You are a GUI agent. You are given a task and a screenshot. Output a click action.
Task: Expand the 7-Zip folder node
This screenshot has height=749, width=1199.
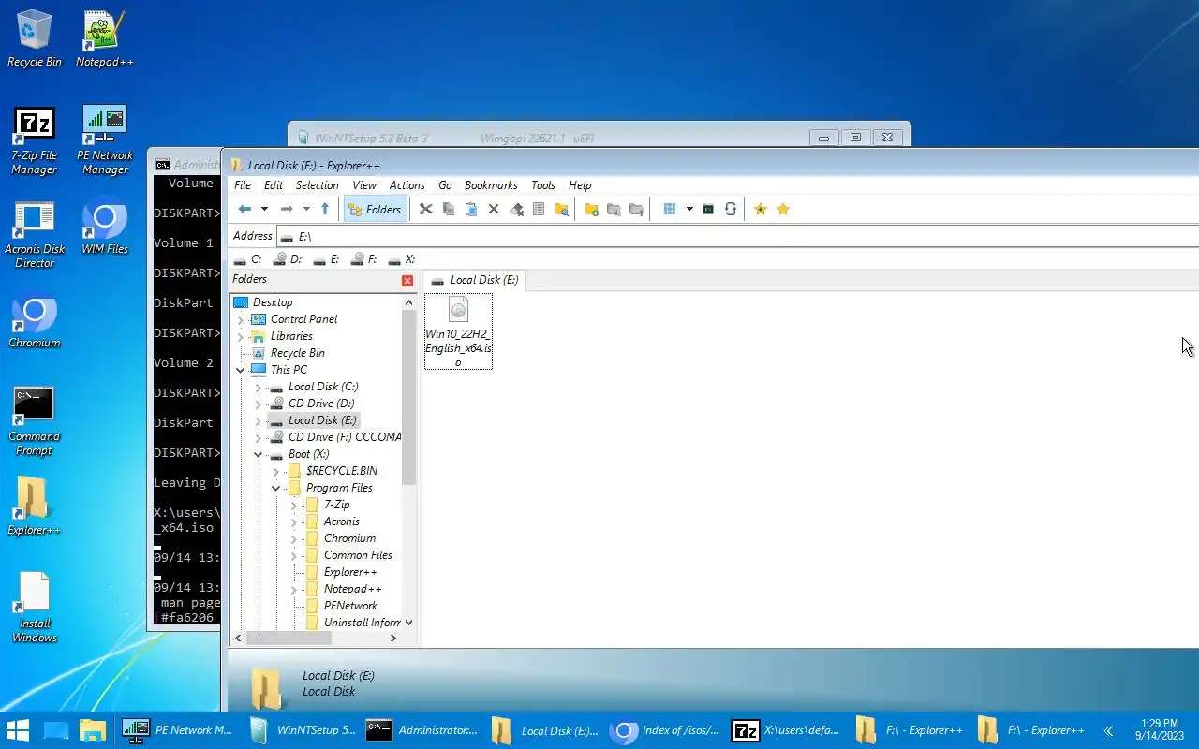(293, 506)
